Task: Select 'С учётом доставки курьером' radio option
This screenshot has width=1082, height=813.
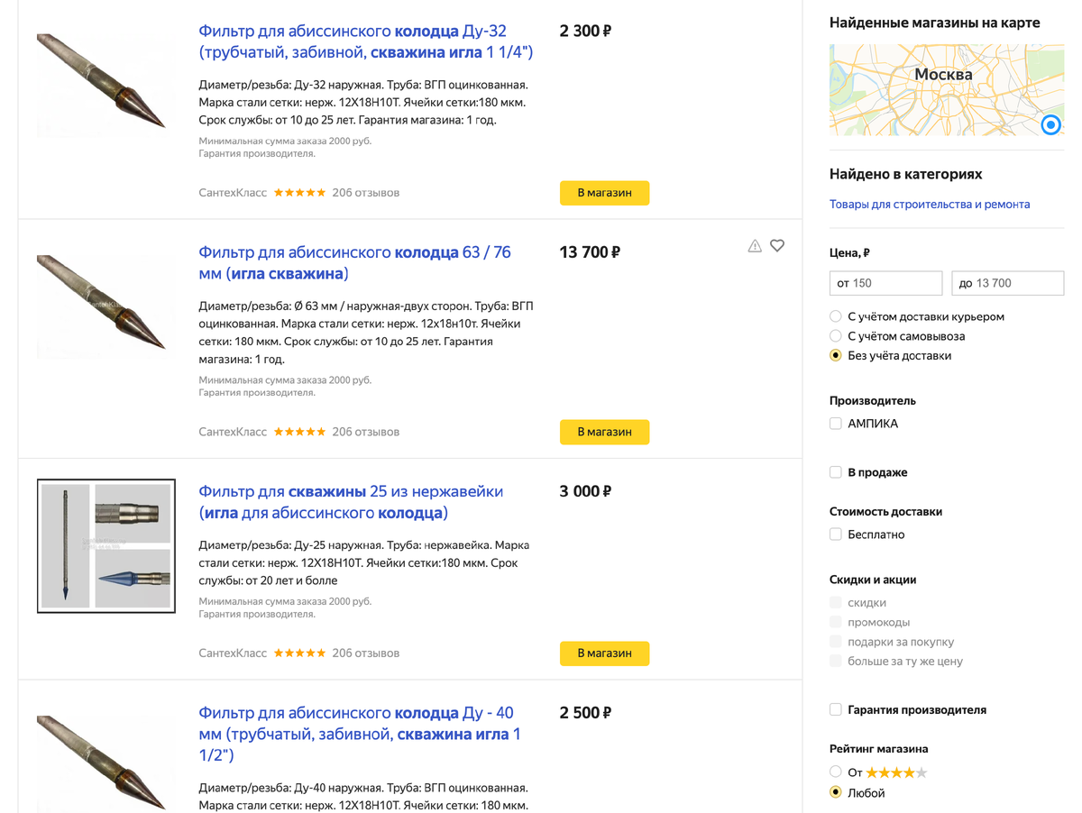Action: (836, 316)
